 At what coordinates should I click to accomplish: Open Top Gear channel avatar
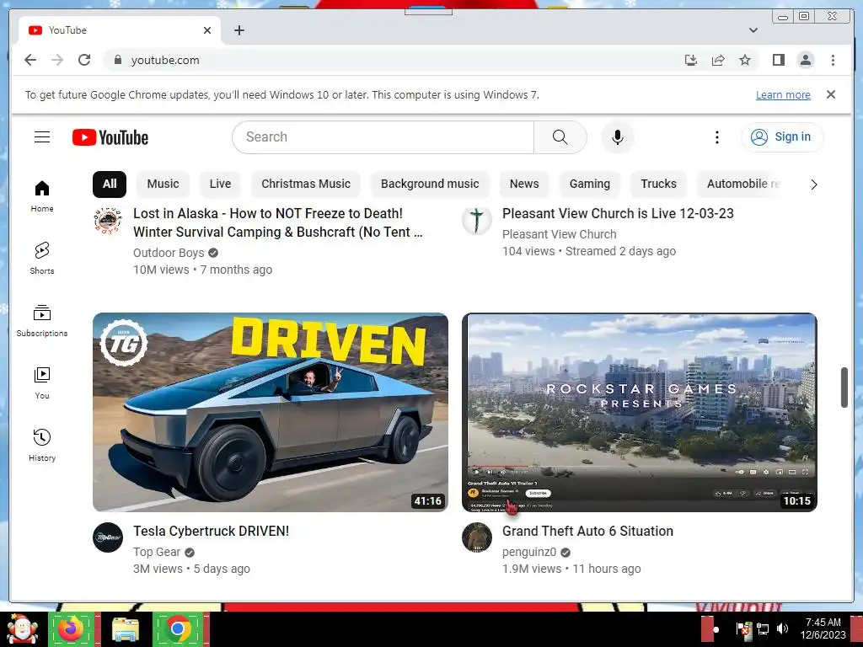[107, 537]
